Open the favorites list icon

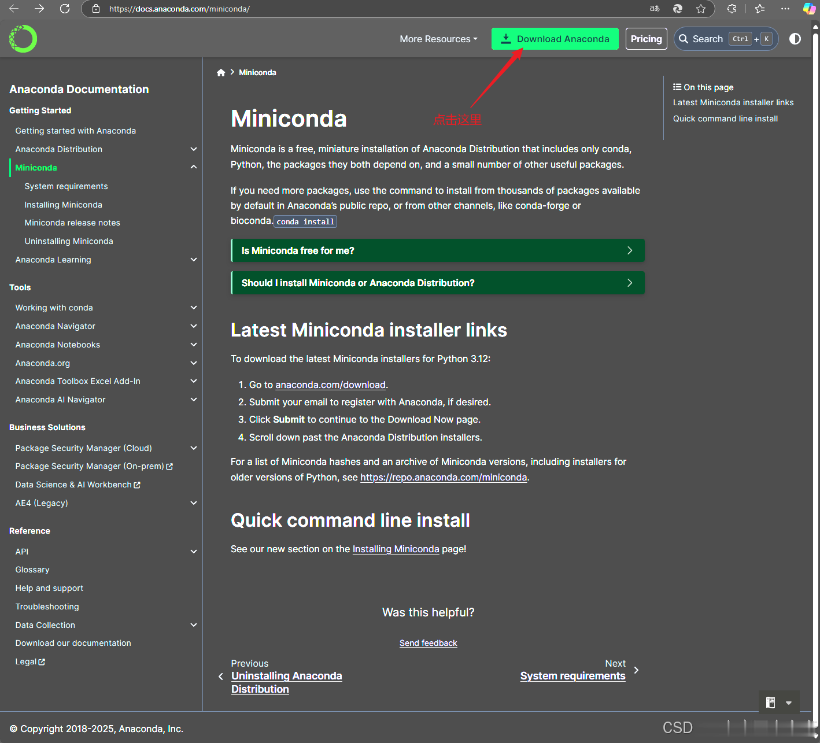[x=760, y=9]
